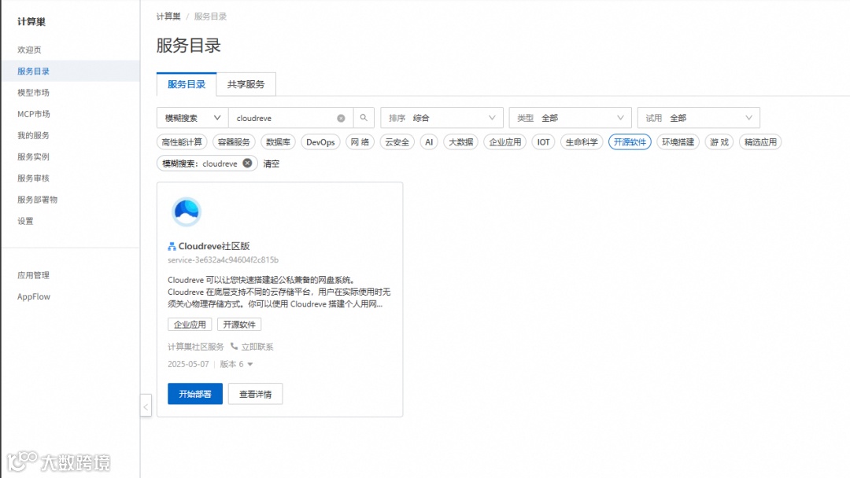Toggle the DevOps category filter
The width and height of the screenshot is (850, 478).
320,142
